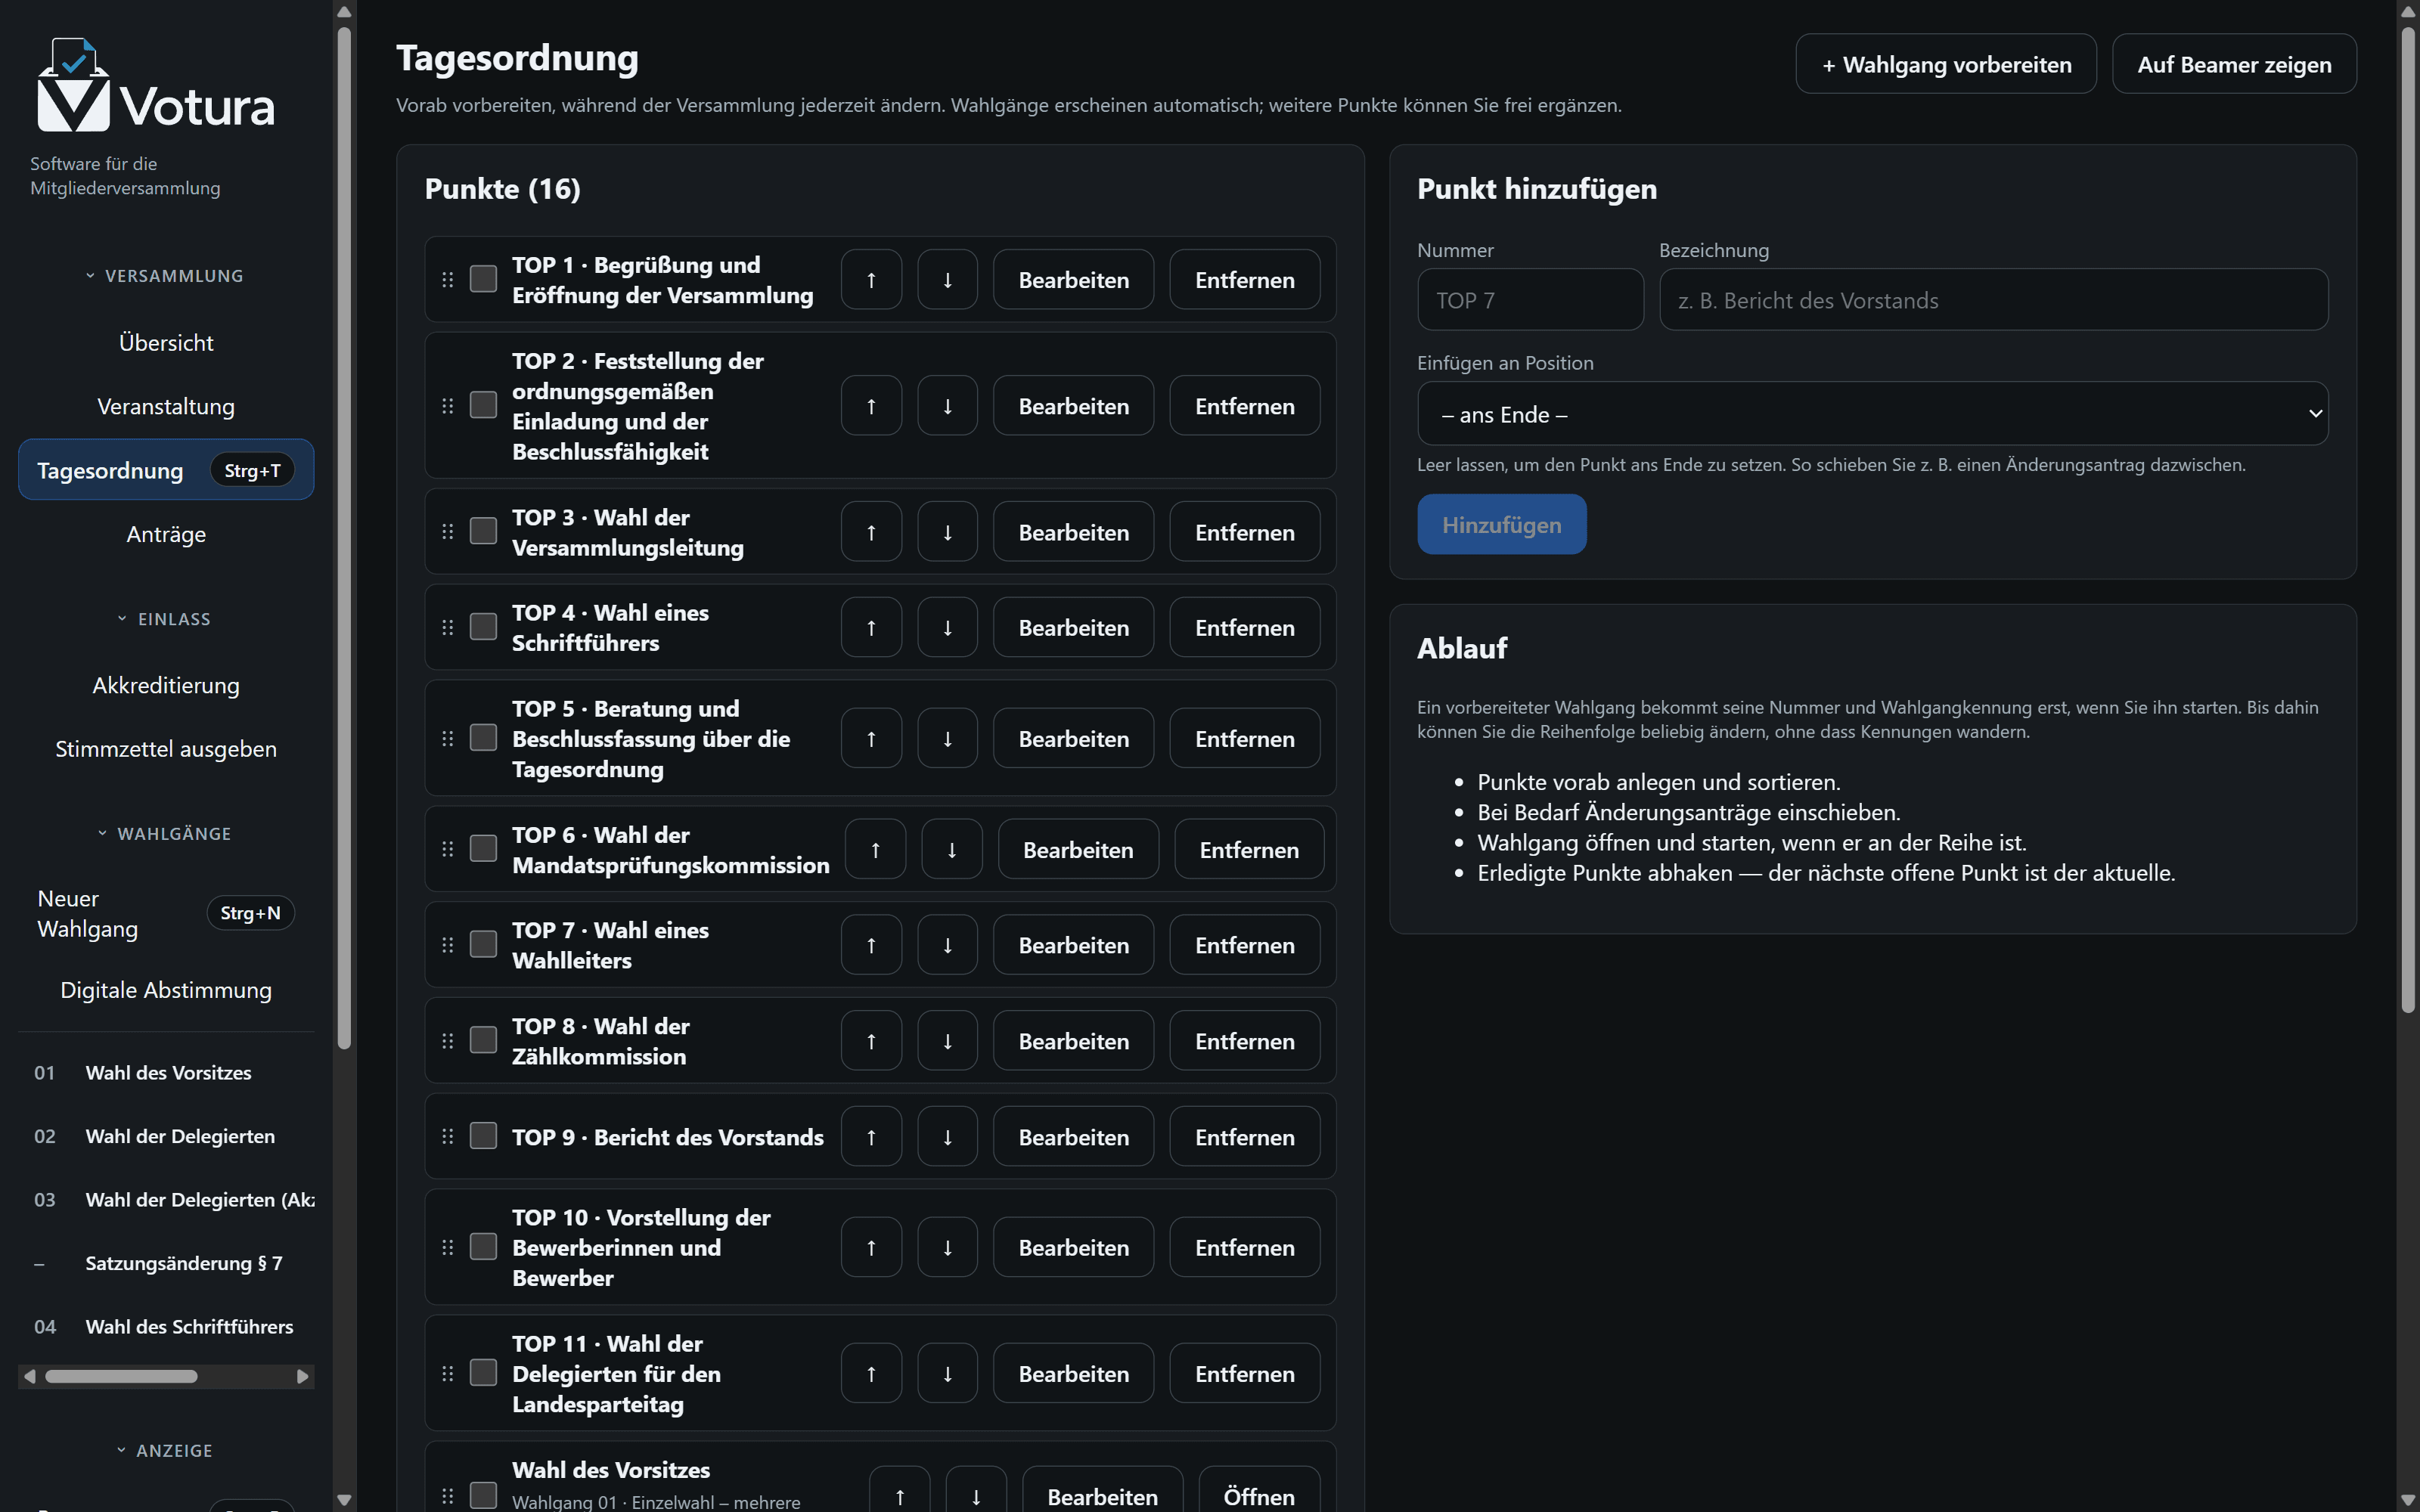
Task: Tick checkbox for TOP 11 Delegierten
Action: click(x=483, y=1373)
